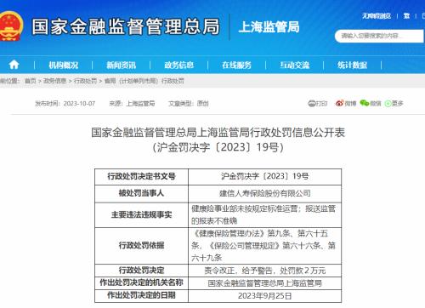Select table cell 沪金罚决字〔2023〕19号
The width and height of the screenshot is (425, 308).
[x=265, y=177]
